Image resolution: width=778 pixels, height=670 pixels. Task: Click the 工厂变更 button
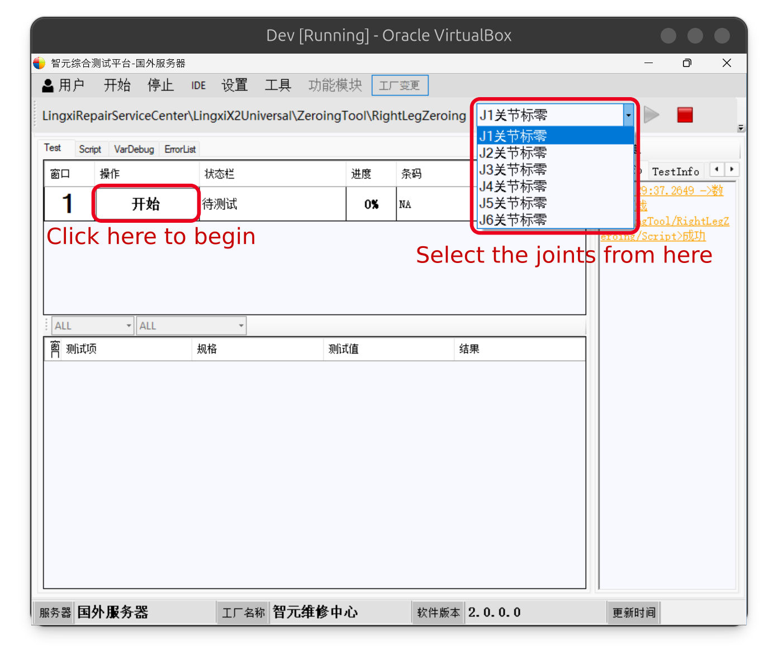coord(400,85)
